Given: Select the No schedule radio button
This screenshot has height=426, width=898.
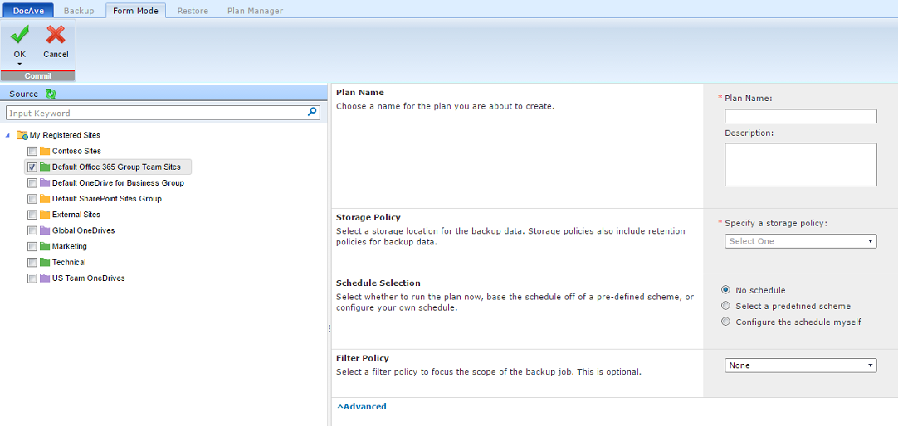Looking at the screenshot, I should pos(726,290).
